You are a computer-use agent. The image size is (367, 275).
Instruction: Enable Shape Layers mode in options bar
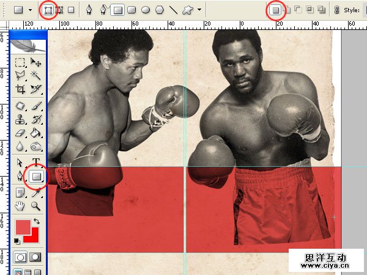48,10
